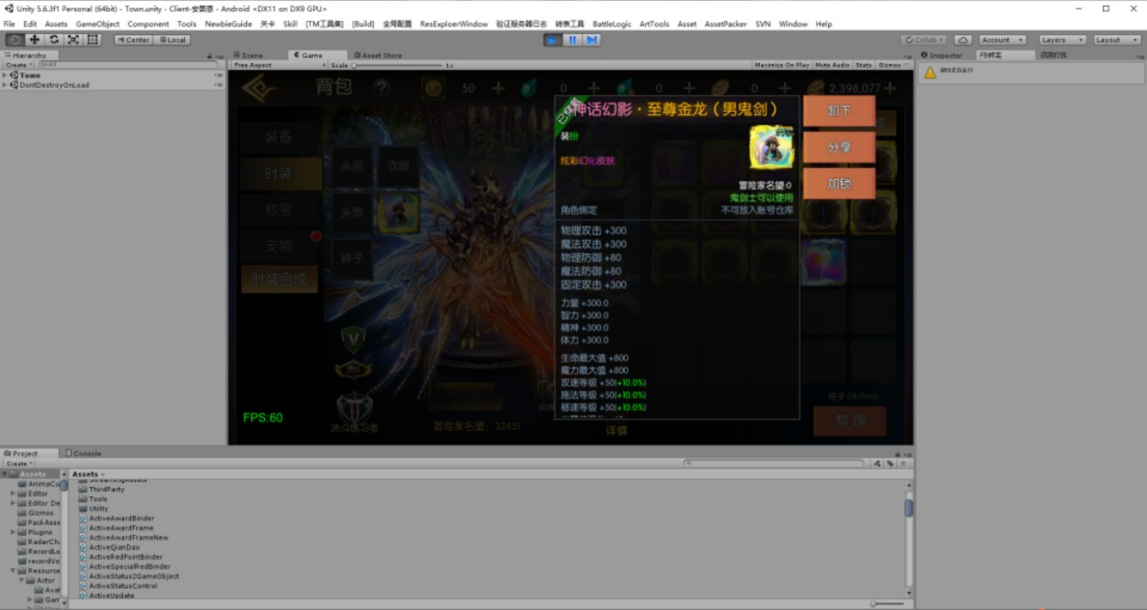Select the Scale tool
This screenshot has width=1147, height=610.
[73, 40]
